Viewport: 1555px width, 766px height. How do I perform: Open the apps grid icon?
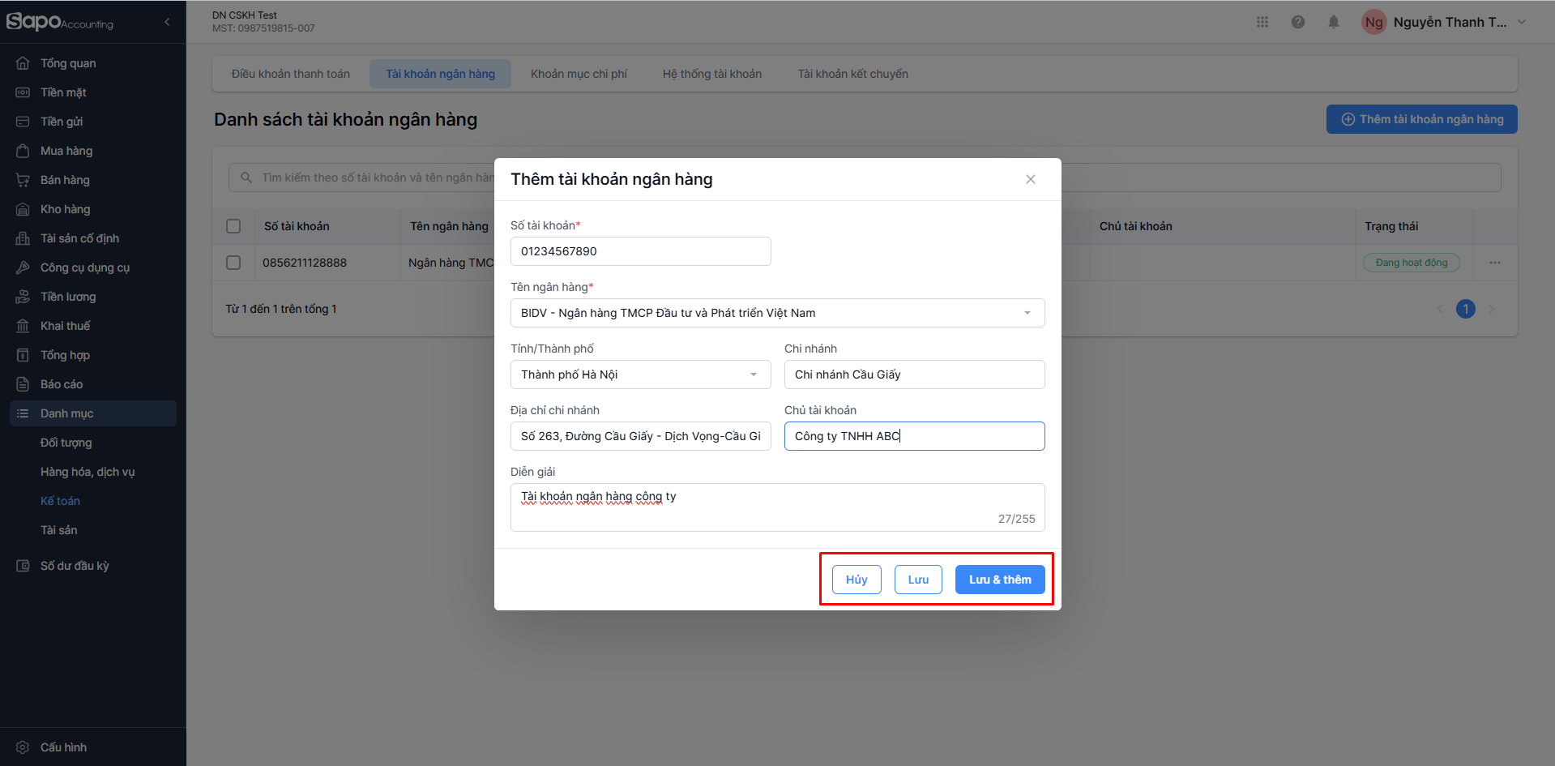coord(1262,22)
